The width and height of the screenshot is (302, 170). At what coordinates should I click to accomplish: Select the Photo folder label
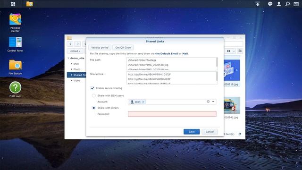pos(76,69)
